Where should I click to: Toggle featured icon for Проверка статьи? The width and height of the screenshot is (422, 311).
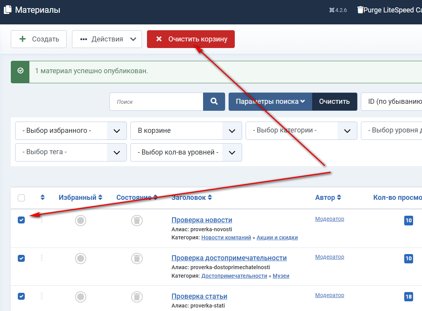point(80,297)
